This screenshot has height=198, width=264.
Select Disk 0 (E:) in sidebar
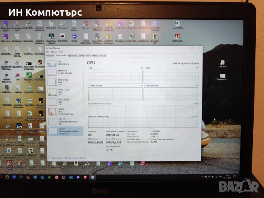click(x=65, y=82)
